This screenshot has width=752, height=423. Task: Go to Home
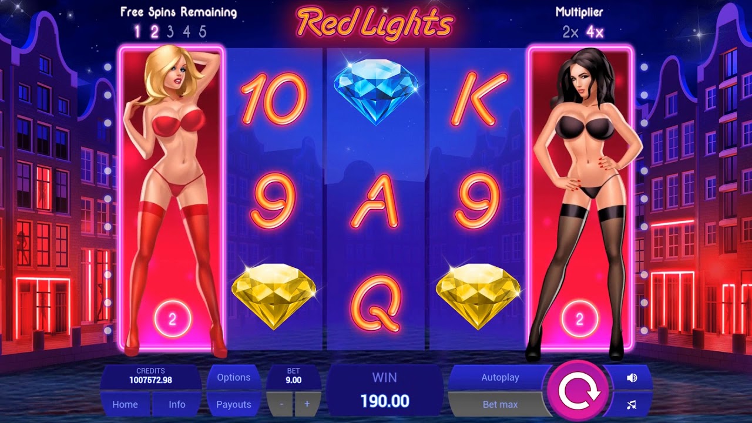pos(125,404)
